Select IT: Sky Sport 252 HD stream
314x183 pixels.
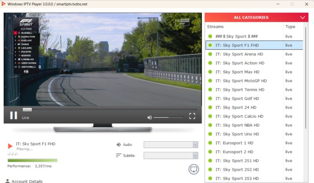coord(254,170)
